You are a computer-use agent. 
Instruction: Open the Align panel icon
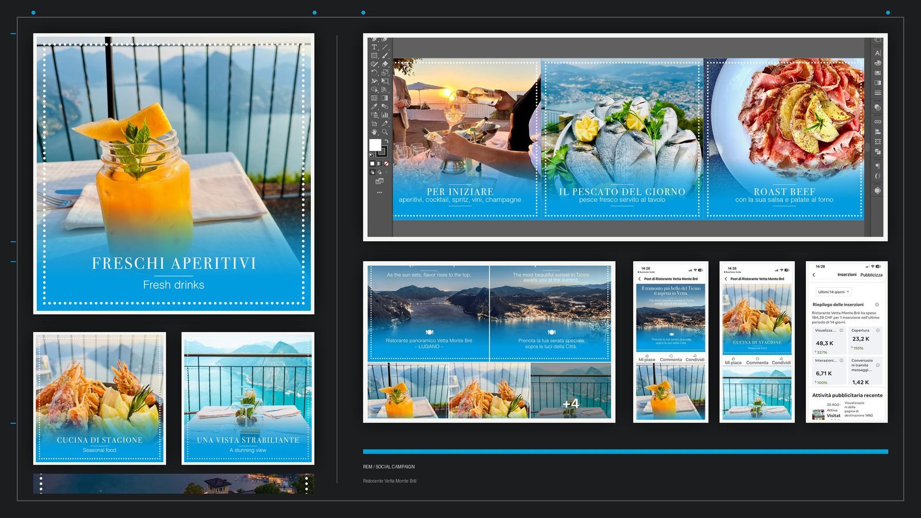[x=878, y=132]
